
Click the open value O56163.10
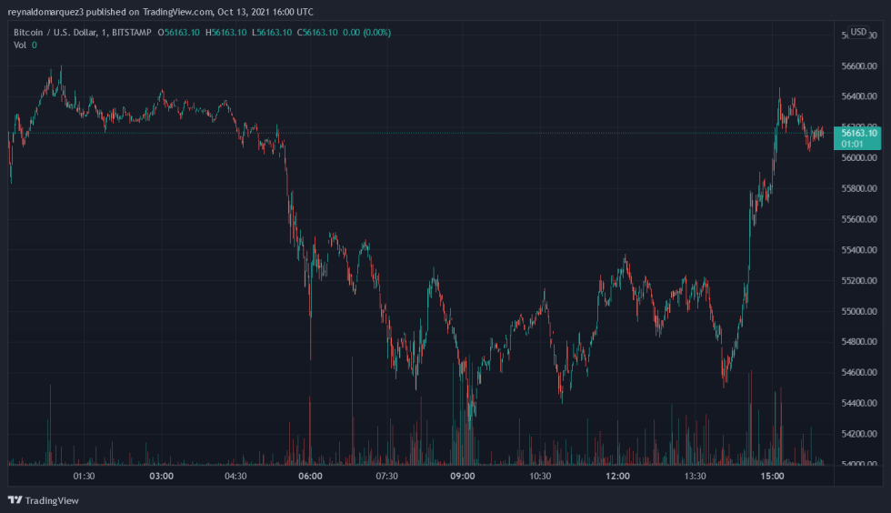178,33
